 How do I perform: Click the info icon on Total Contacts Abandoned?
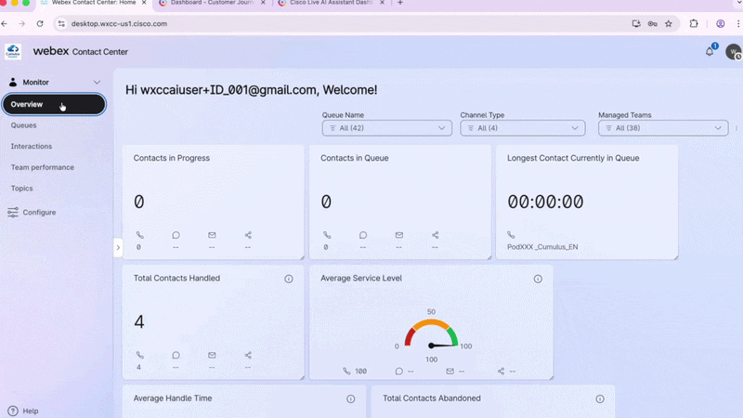[600, 399]
